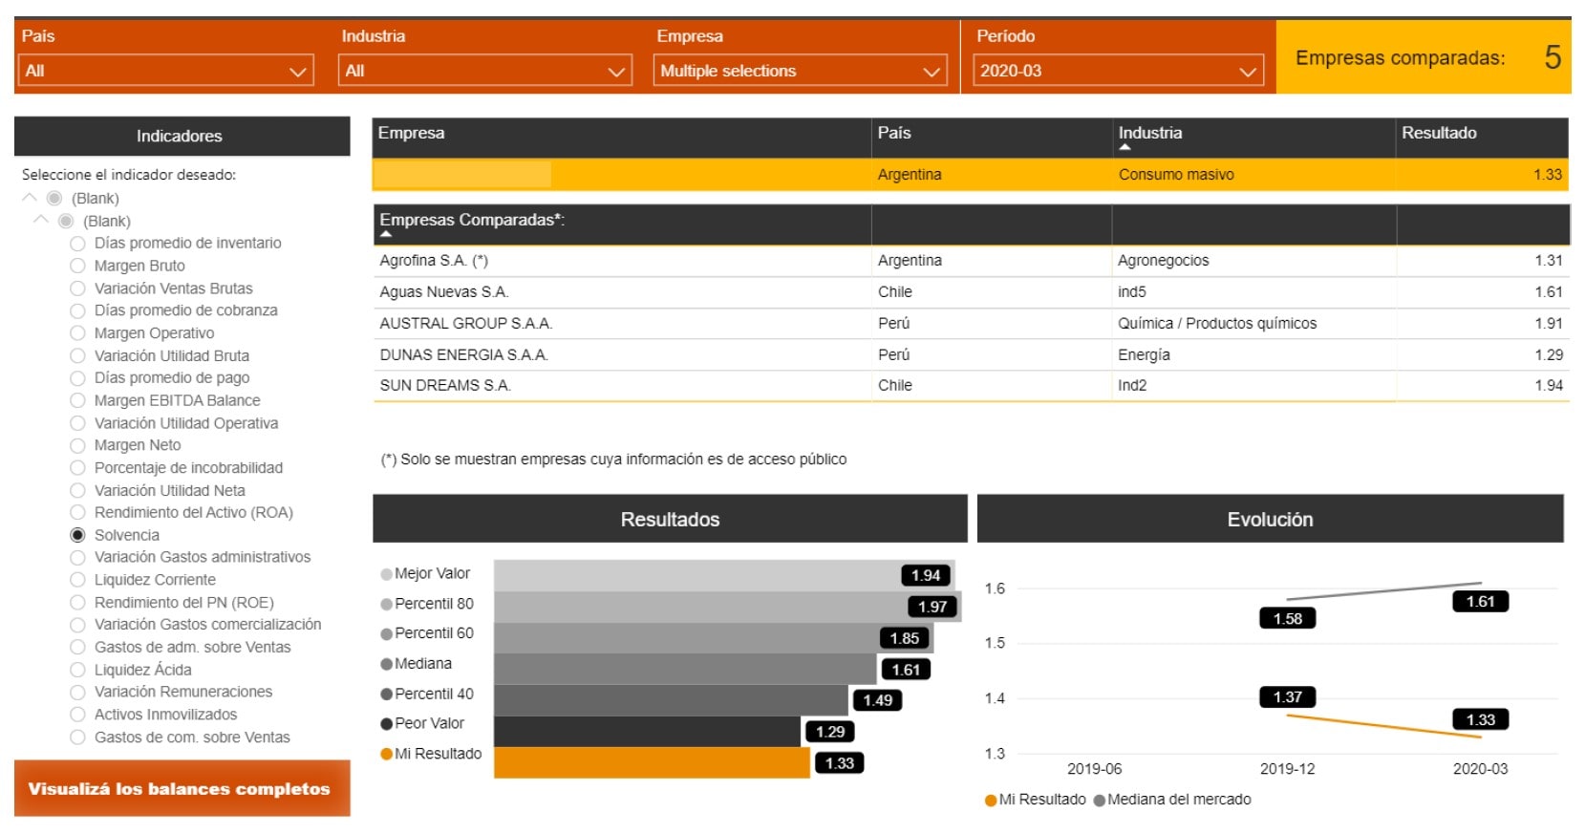Select the Rendimiento del Activo (ROA) indicator

click(78, 513)
